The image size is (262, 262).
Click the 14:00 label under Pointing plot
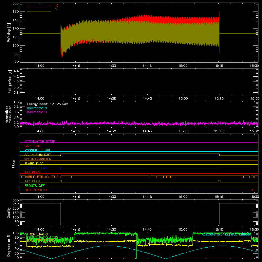tap(40, 66)
